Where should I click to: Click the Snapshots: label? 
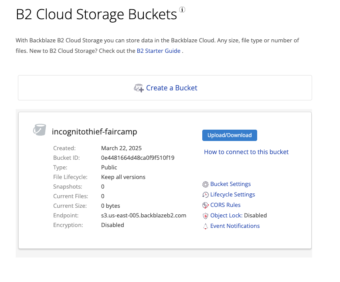(x=68, y=187)
